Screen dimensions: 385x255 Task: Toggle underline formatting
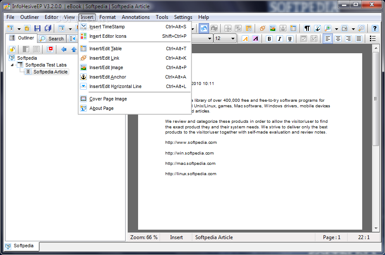tap(290, 39)
